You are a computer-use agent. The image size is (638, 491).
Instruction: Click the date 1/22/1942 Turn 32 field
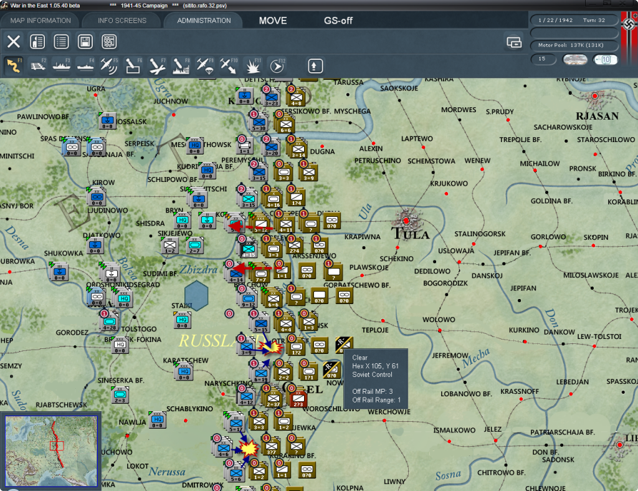(x=574, y=20)
